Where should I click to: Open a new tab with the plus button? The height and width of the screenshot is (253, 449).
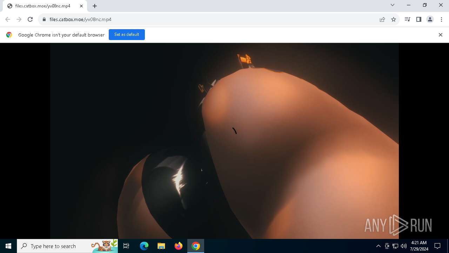(x=95, y=6)
